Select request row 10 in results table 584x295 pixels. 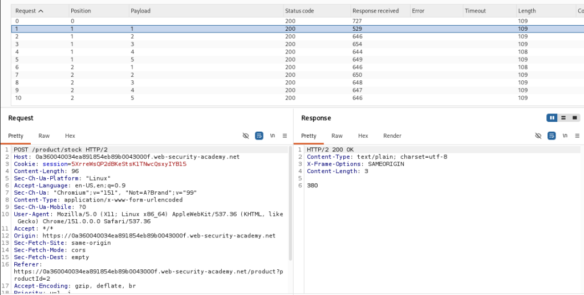(298, 98)
